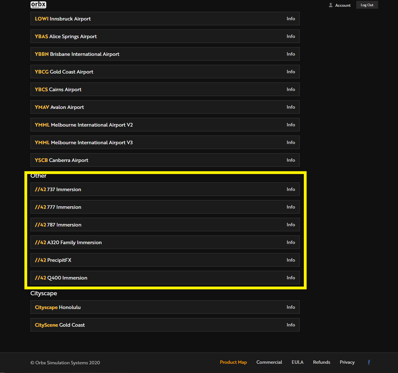
Task: View Info for YBAS Alice Springs Airport
Action: tap(291, 36)
